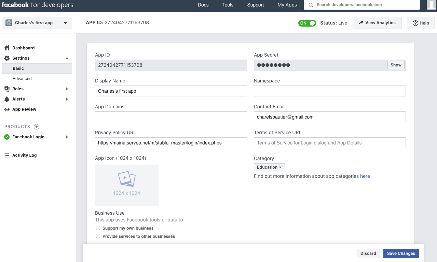Show the App Secret

click(x=396, y=65)
